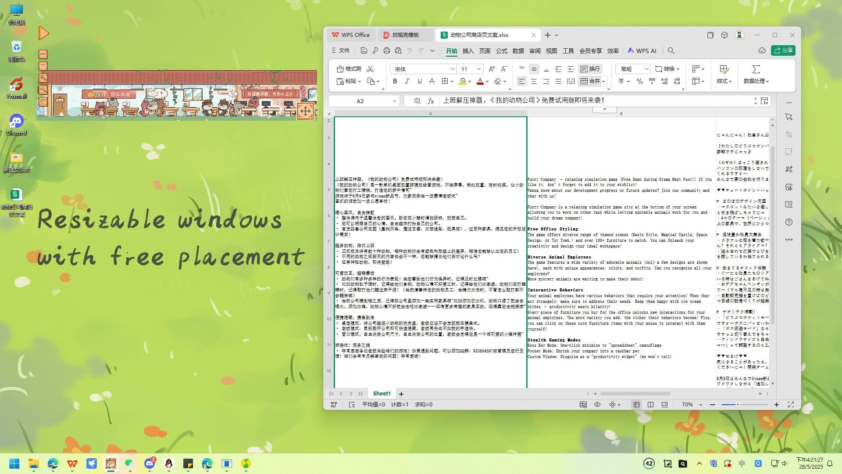Apply strikethrough formatting icon
This screenshot has height=474, width=842.
[432, 81]
